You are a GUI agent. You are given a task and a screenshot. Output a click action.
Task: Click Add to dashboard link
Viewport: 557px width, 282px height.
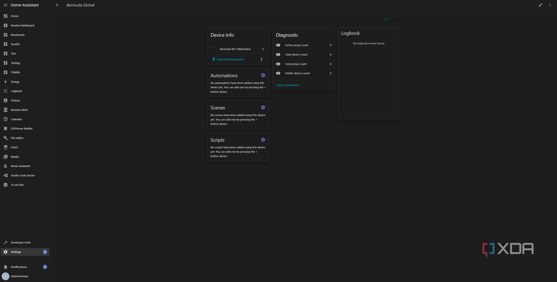288,85
